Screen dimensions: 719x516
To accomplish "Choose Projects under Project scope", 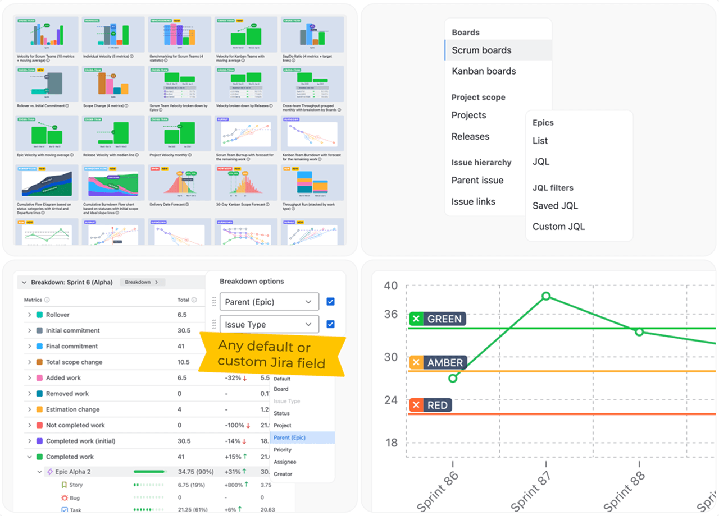I will (469, 115).
